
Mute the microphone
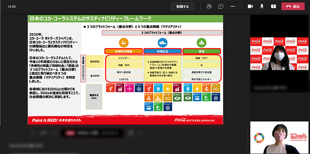(262, 6)
